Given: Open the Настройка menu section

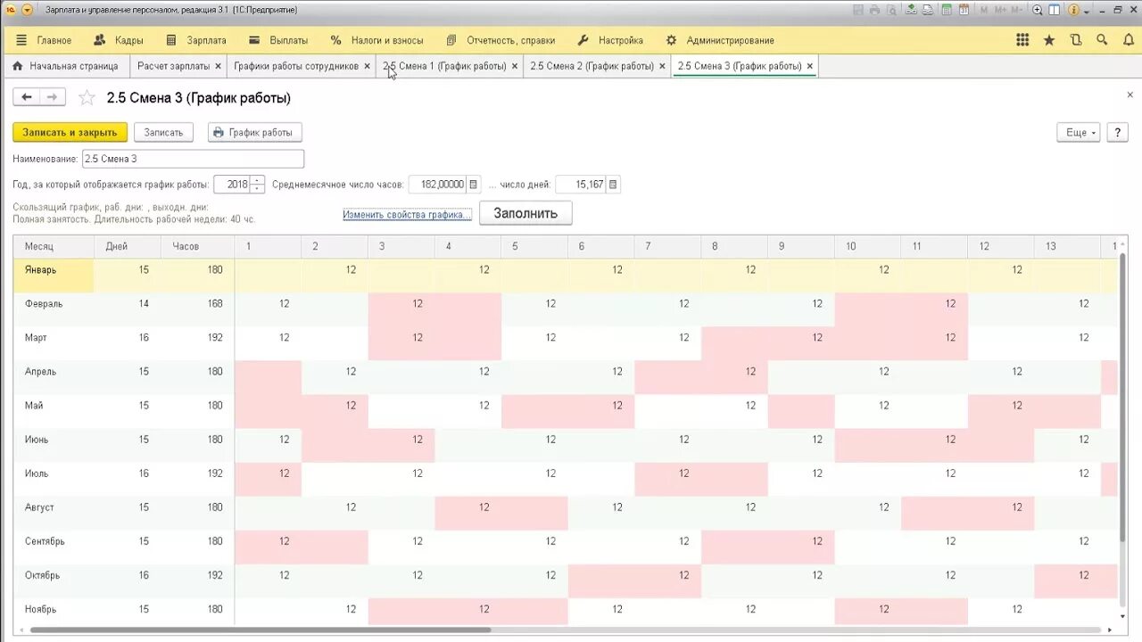Looking at the screenshot, I should coord(620,40).
